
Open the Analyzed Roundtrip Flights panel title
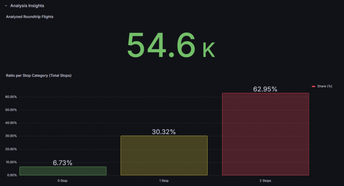tap(30, 17)
